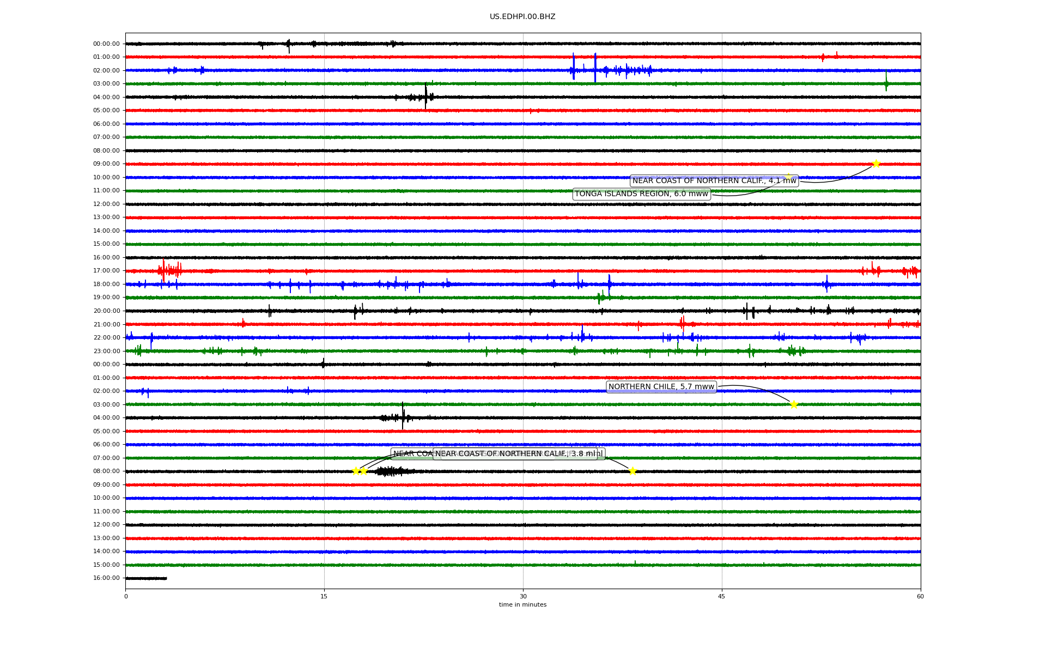Click the axis caption time in minutes
Viewport: 1046px width, 654px height.
tap(522, 605)
